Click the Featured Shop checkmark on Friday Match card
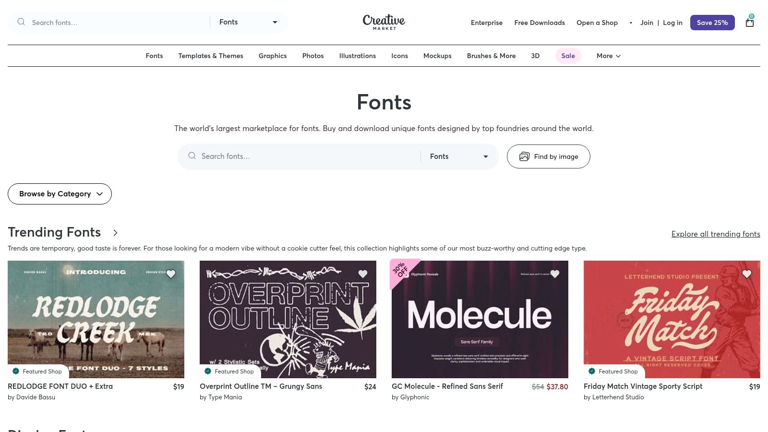Image resolution: width=768 pixels, height=432 pixels. click(x=592, y=371)
